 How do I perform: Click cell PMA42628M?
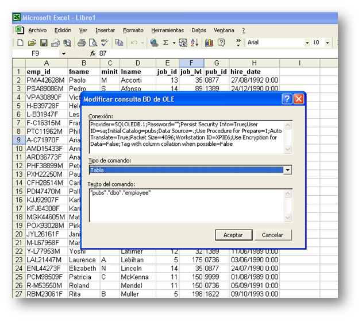coord(47,80)
